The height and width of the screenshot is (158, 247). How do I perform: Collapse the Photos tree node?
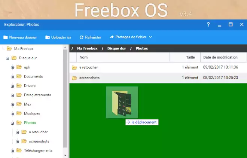tap(12, 123)
